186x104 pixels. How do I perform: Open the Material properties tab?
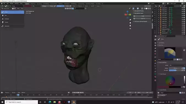155,77
